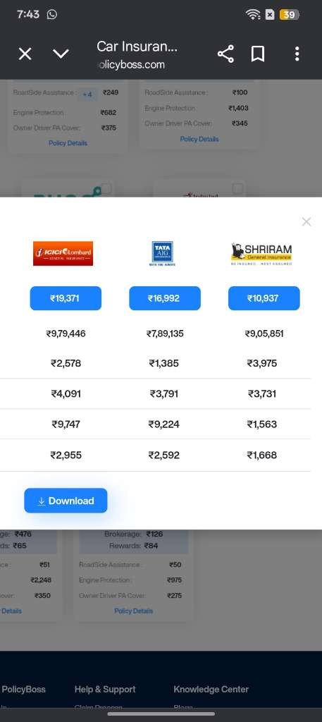Tap the battery indicator showing 39
Viewport: 322px width, 722px height.
[x=289, y=15]
